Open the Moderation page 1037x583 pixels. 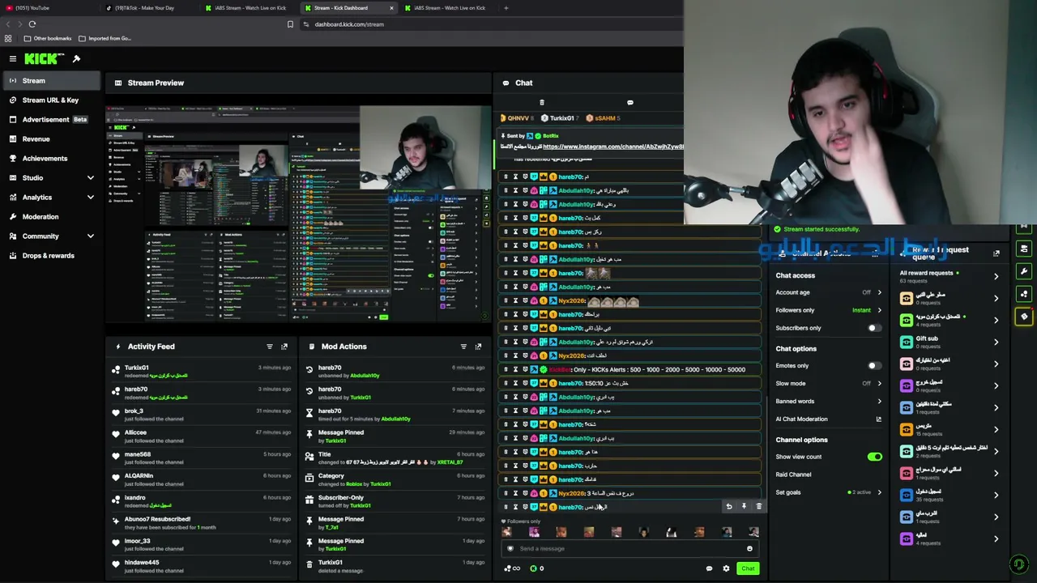tap(52, 217)
